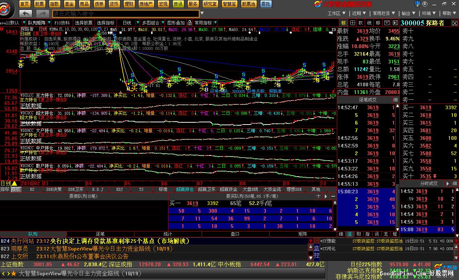Click the 模板 tab beside 指标
This screenshot has height=280, width=459.
(16, 189)
